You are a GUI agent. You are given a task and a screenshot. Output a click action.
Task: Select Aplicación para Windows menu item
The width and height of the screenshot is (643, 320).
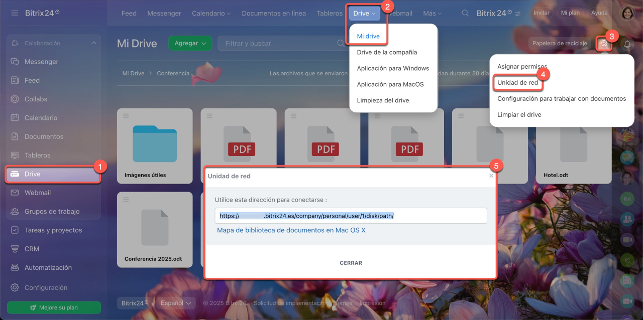[x=394, y=68]
